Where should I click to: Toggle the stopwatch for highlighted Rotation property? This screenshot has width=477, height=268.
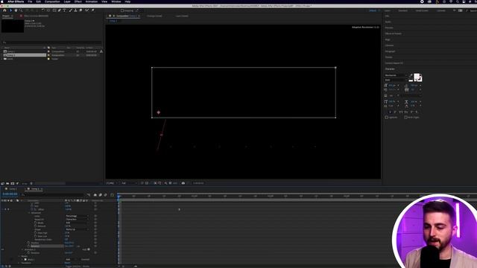(28, 246)
